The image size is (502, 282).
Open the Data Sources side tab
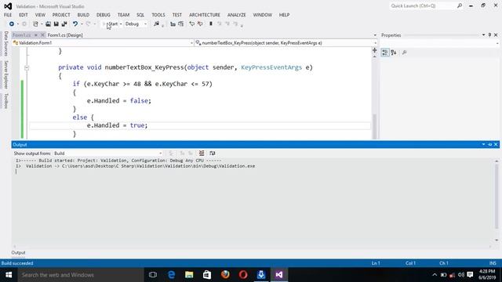point(5,44)
